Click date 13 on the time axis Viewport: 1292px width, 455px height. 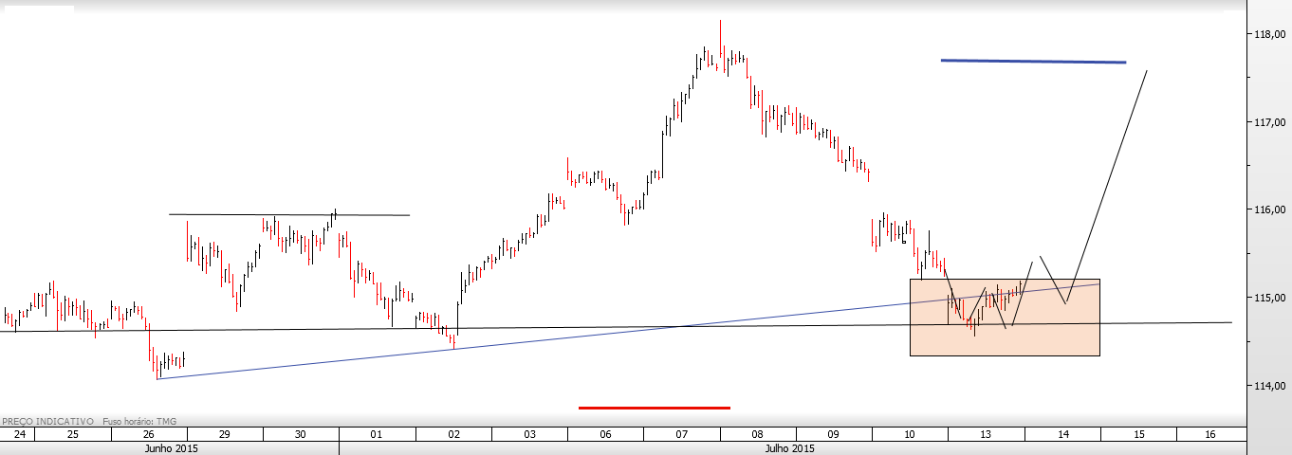[x=986, y=434]
